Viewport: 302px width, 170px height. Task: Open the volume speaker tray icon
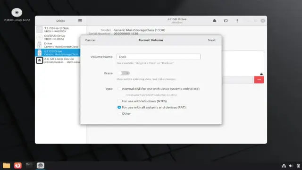(x=291, y=166)
